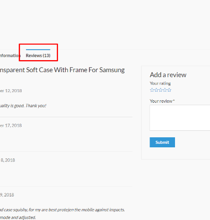
Task: Open the Reviews (13) tab
Action: pos(38,56)
